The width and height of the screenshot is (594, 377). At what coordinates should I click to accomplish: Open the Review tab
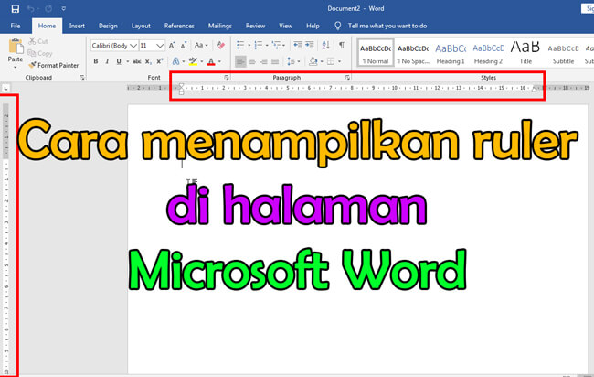point(255,26)
